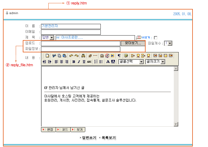This screenshot has height=147, width=208.
Task: Switch to the 코드 code tab
Action: pyautogui.click(x=63, y=130)
